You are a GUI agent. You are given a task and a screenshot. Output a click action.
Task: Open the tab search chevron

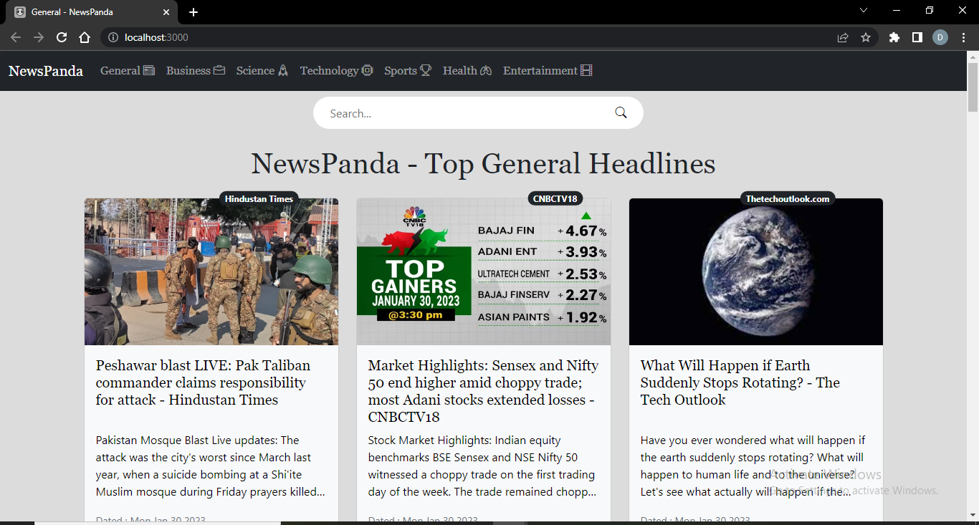tap(863, 10)
